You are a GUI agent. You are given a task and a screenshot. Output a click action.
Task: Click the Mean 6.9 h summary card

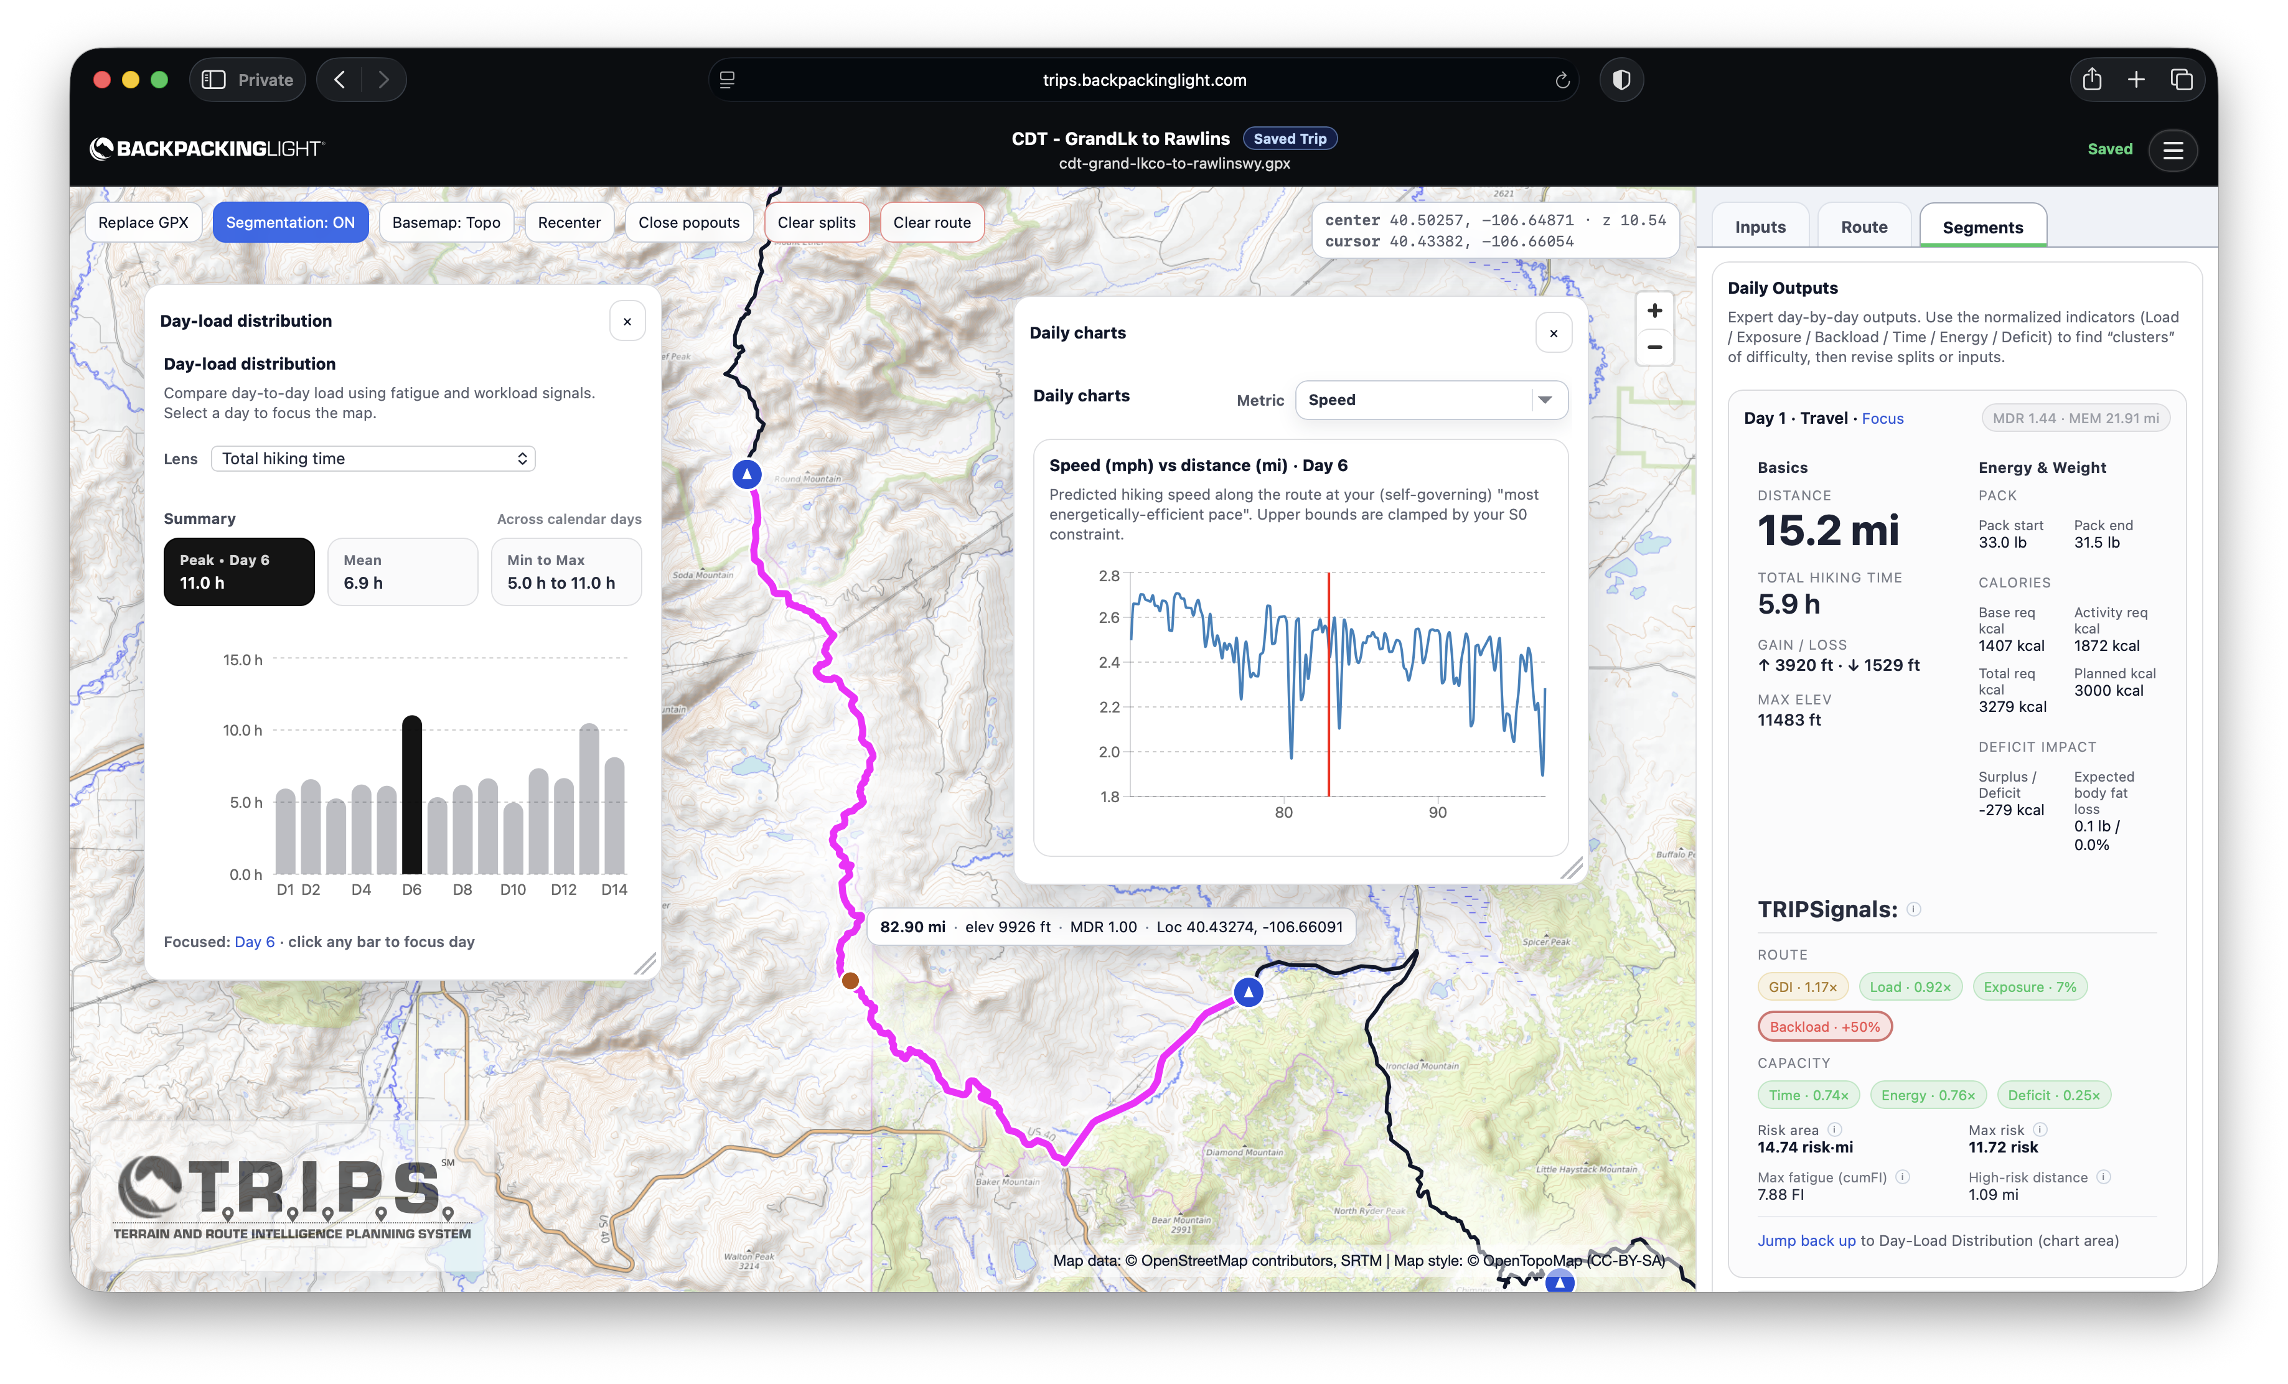point(403,572)
